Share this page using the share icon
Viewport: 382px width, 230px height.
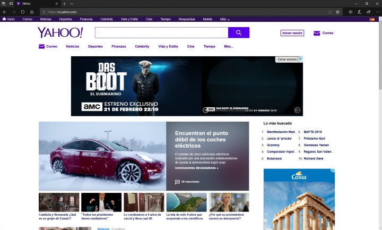click(369, 12)
